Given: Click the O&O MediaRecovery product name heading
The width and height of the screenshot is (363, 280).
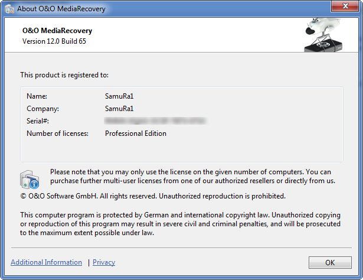Looking at the screenshot, I should 57,31.
